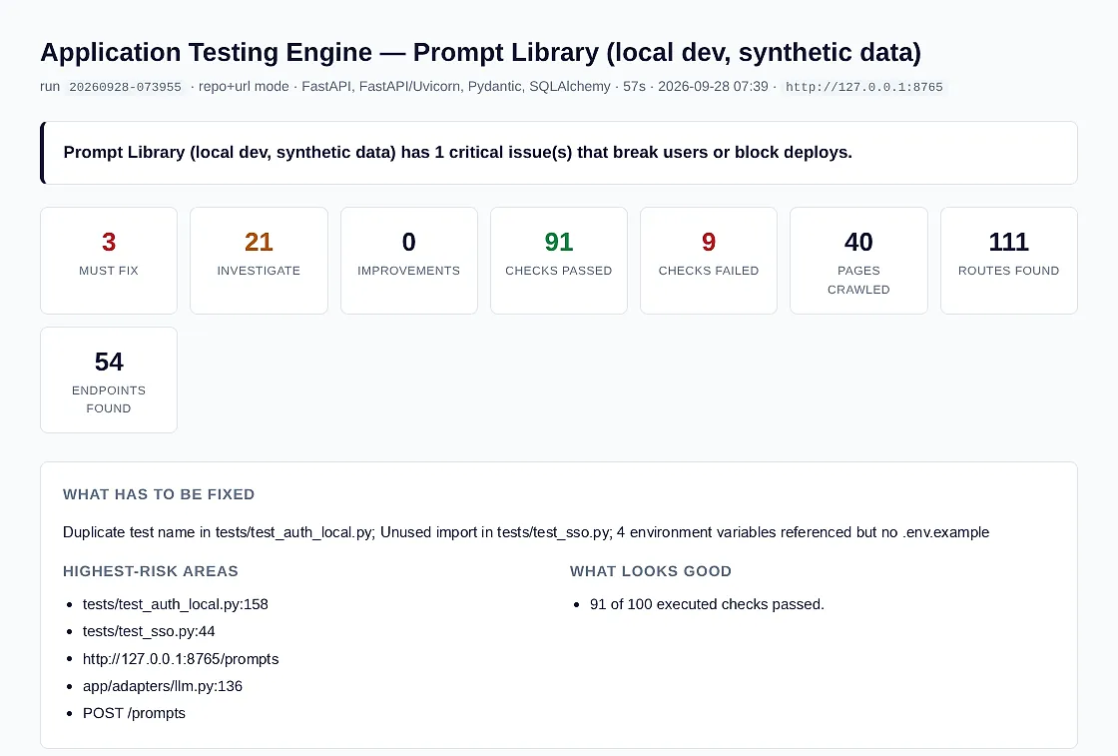Click the http://127.0.0.1:8765 URL in header
The width and height of the screenshot is (1118, 756).
[x=864, y=87]
